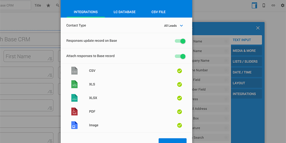Click the asterisk required icon

[x=48, y=6]
